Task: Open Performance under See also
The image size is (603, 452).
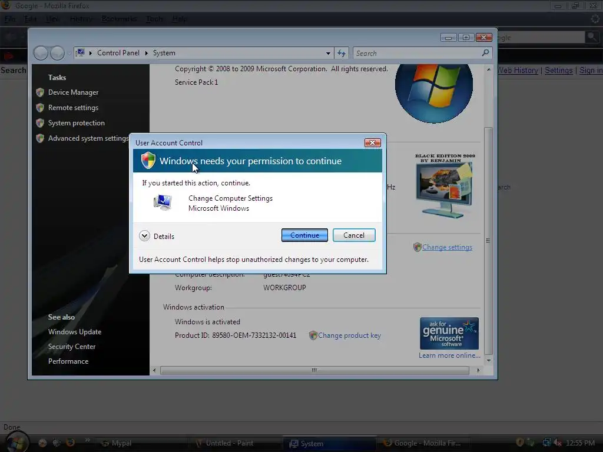Action: click(68, 361)
